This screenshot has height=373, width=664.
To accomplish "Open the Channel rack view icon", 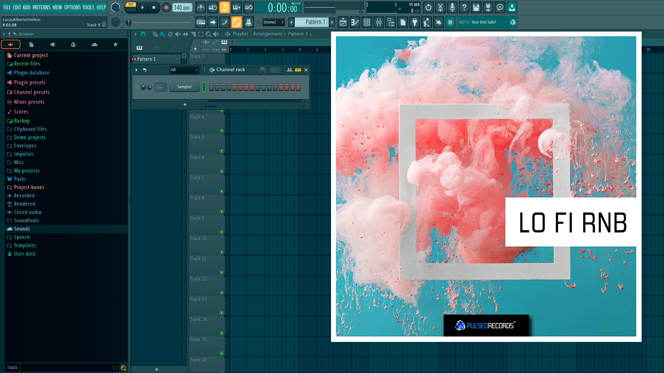I will click(x=367, y=22).
